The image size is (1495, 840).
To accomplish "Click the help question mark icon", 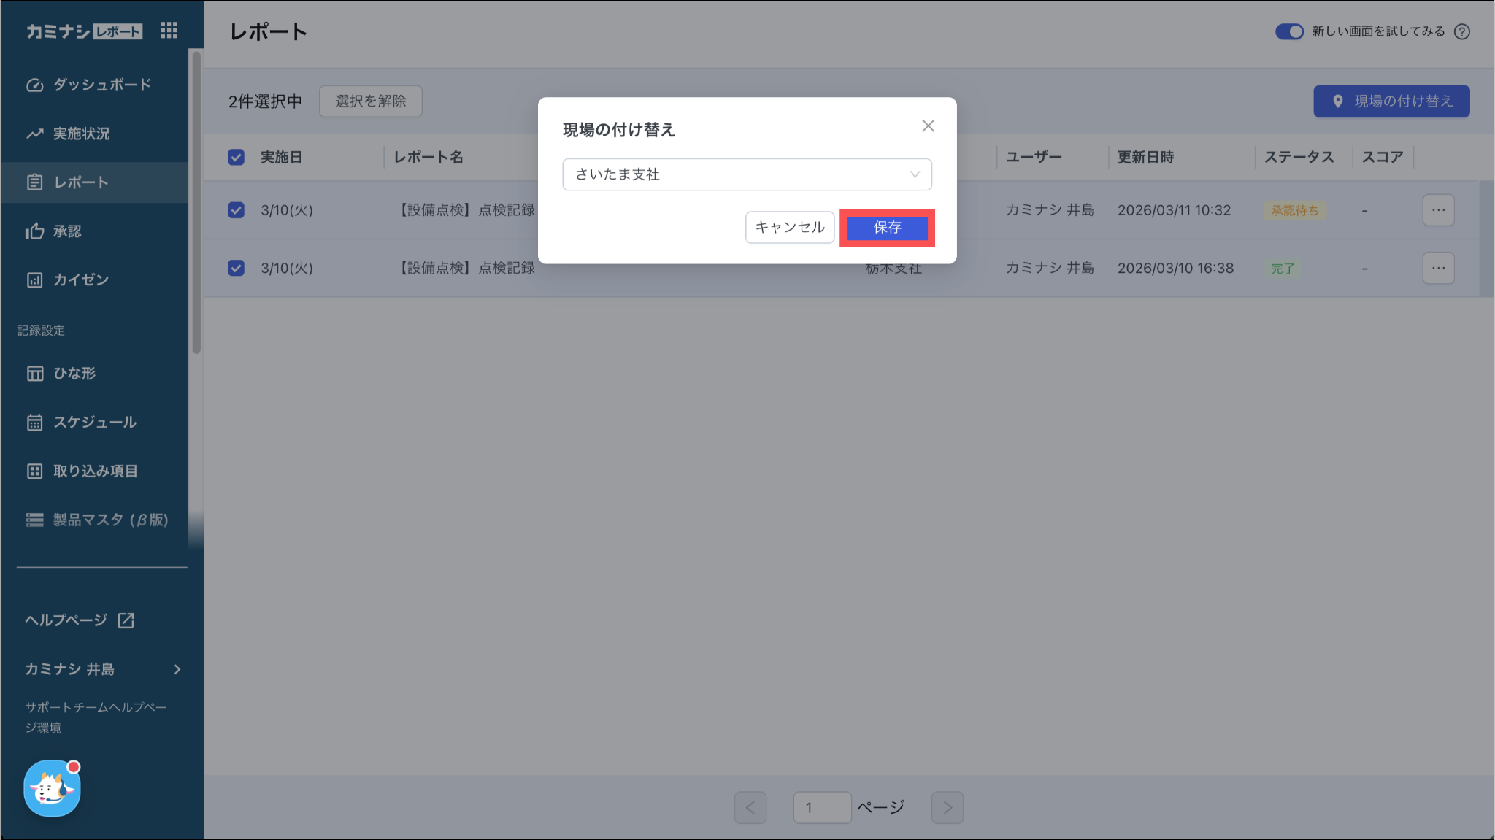I will coord(1461,31).
